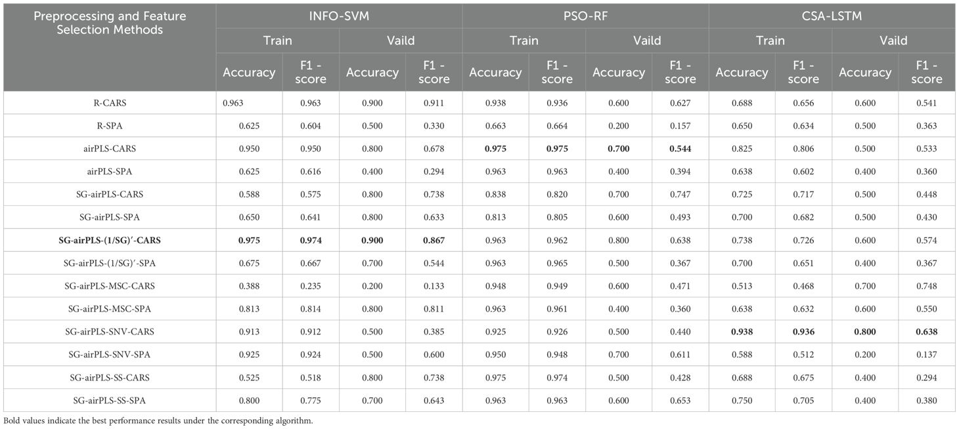Click the SG-airPLS-SNV-SPA row label
The width and height of the screenshot is (959, 429).
(110, 354)
